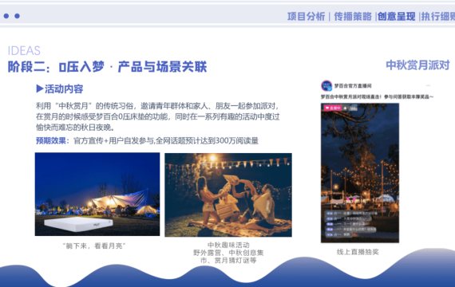Click the first dot in header
The height and width of the screenshot is (287, 455).
click(6, 16)
